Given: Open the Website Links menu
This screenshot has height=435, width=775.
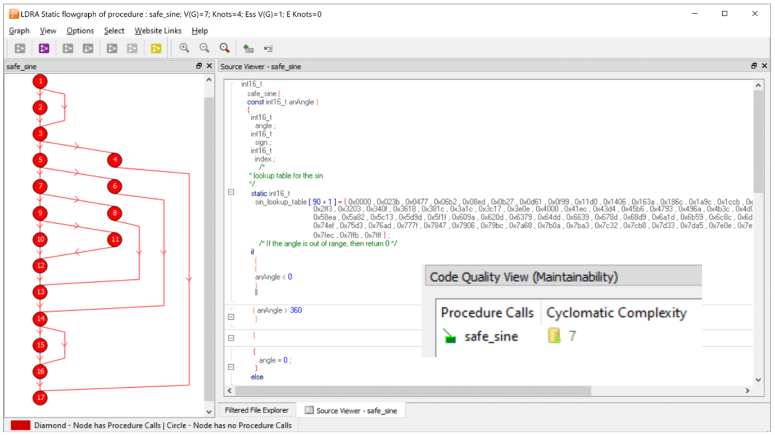Looking at the screenshot, I should click(x=158, y=31).
